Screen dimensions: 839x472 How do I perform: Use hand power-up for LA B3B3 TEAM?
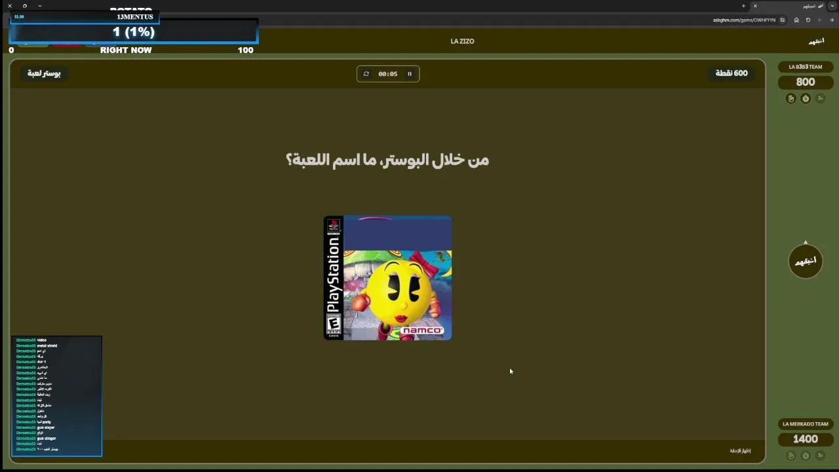pyautogui.click(x=791, y=98)
